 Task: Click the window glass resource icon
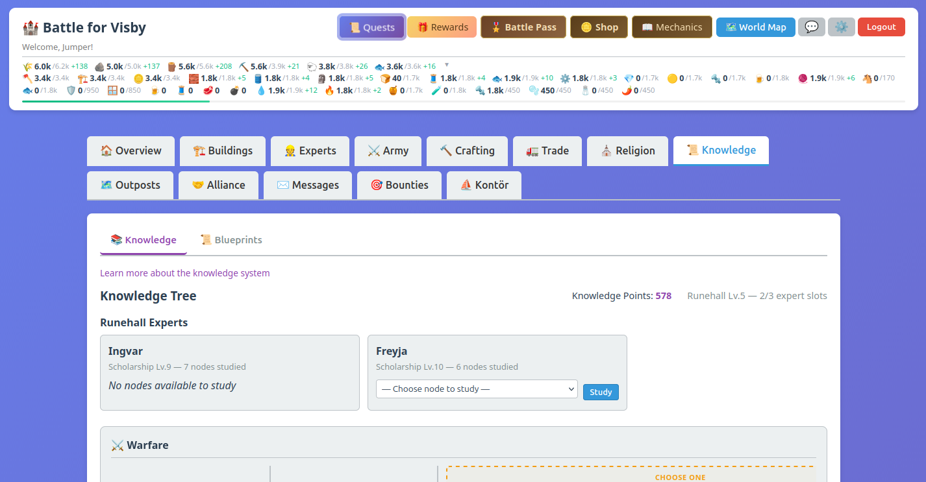click(112, 91)
